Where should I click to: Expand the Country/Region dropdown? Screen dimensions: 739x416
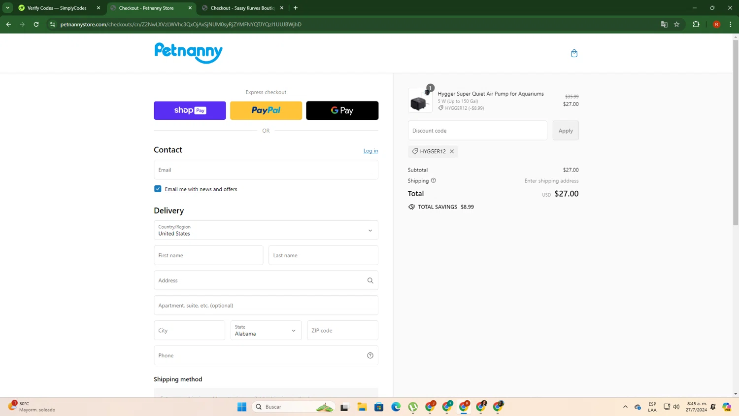click(x=266, y=230)
